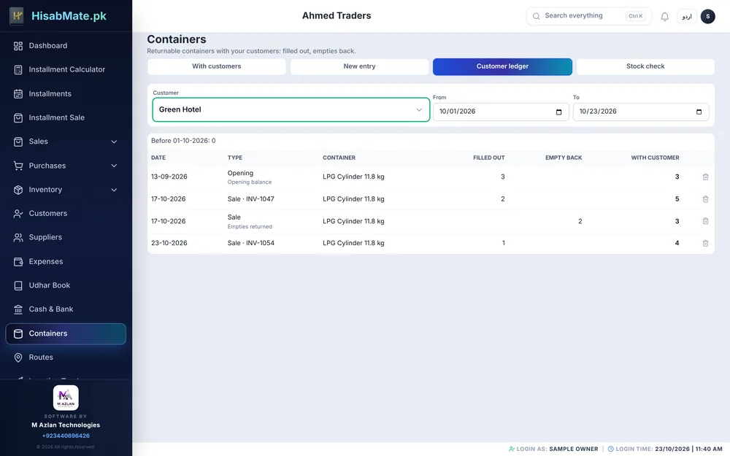Click the user avatar S icon
Viewport: 730px width, 456px height.
point(707,16)
